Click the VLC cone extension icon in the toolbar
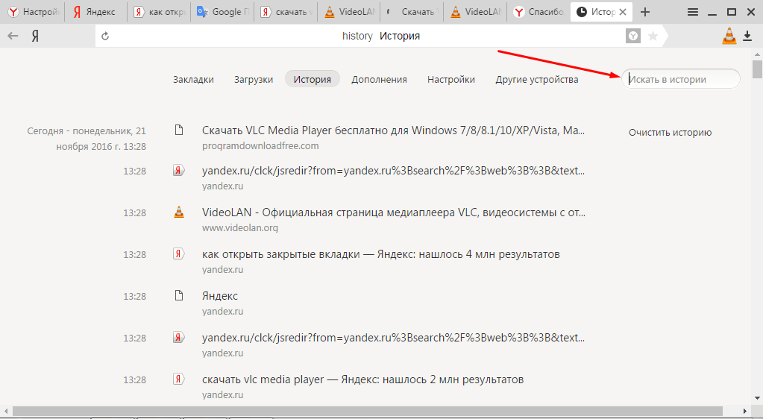This screenshot has height=419, width=763. click(x=729, y=36)
